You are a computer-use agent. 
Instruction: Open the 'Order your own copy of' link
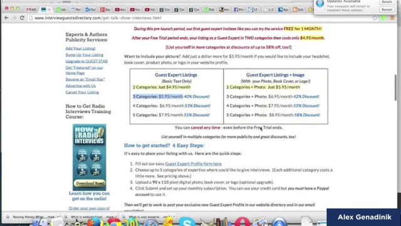(x=89, y=208)
